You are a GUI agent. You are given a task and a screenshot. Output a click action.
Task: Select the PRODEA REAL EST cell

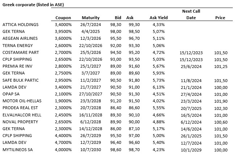pos(20,108)
